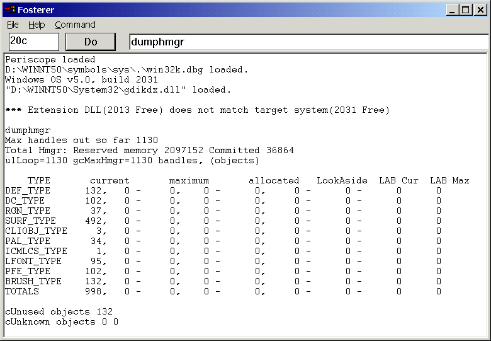Select the RGN_TYPE row label
Viewport: 491px width, 341px height.
(28, 211)
